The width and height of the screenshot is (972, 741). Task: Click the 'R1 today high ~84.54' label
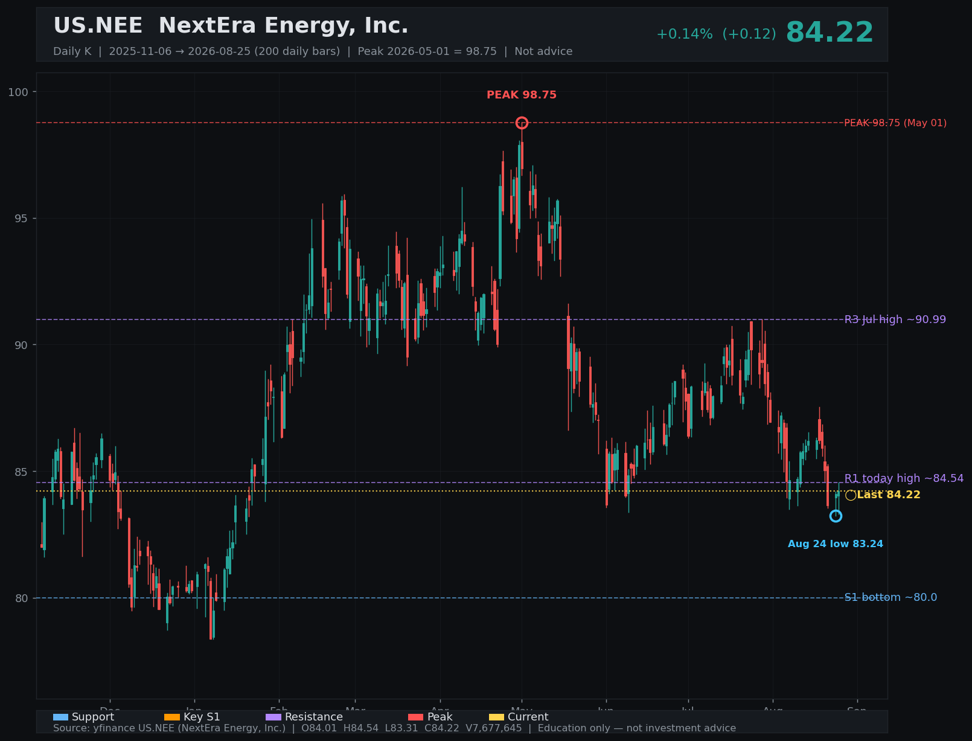(x=904, y=478)
